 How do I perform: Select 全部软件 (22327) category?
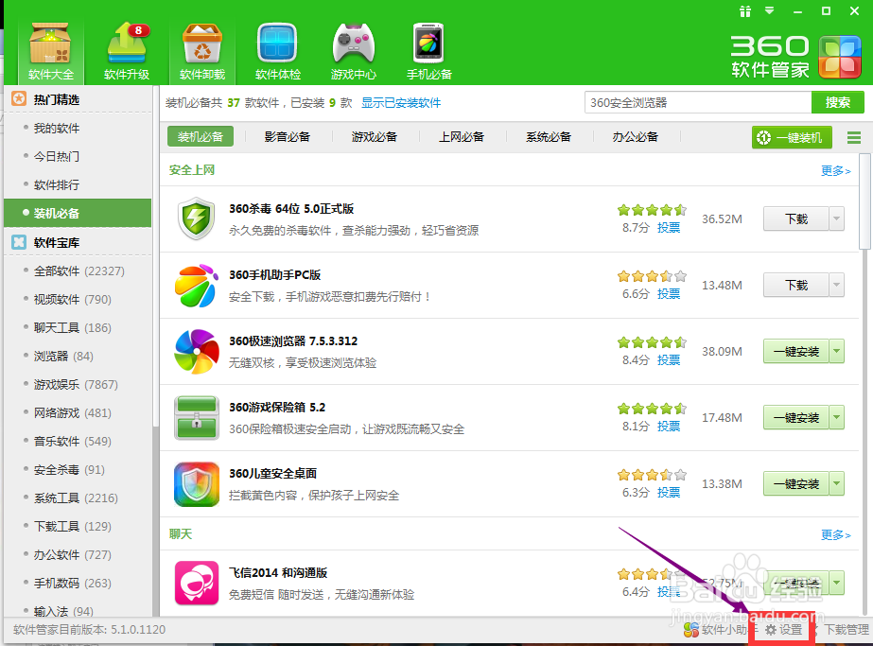pos(78,271)
